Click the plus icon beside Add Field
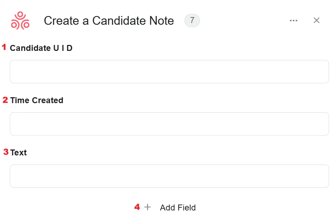336x223 pixels. 148,207
